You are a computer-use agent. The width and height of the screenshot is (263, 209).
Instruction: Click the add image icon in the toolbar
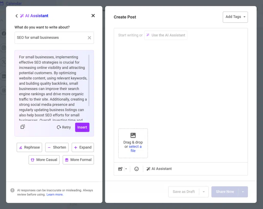(x=120, y=169)
